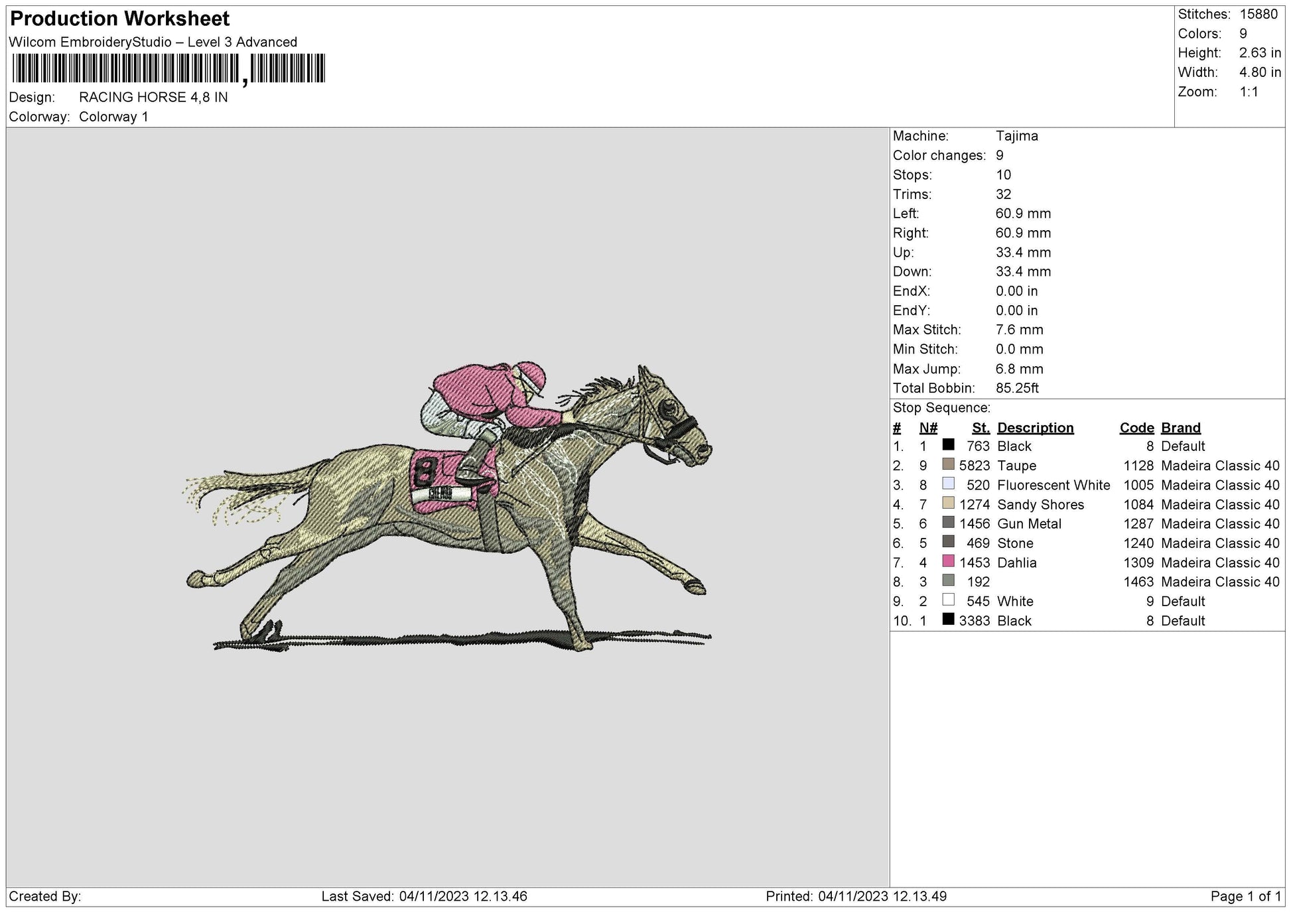Click the Description column header
1291x912 pixels.
coord(1036,428)
